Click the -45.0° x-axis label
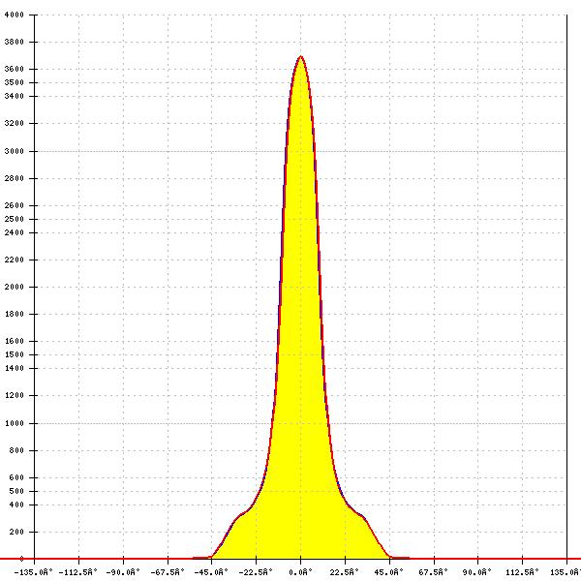The height and width of the screenshot is (581, 581). [x=211, y=572]
